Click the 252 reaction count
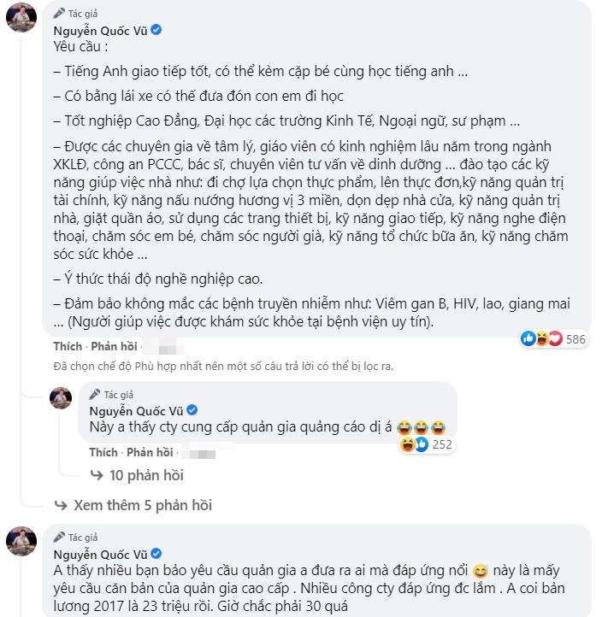Viewport: 608px width, 617px height. (x=441, y=444)
